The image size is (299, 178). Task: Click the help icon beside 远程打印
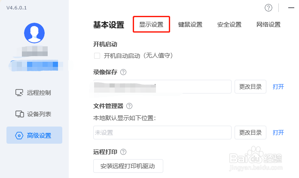[x=123, y=152]
